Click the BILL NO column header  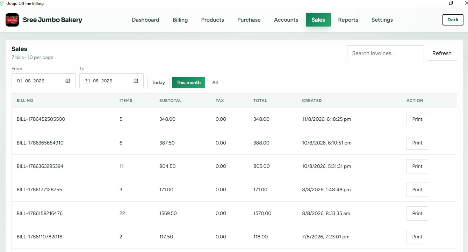point(25,101)
